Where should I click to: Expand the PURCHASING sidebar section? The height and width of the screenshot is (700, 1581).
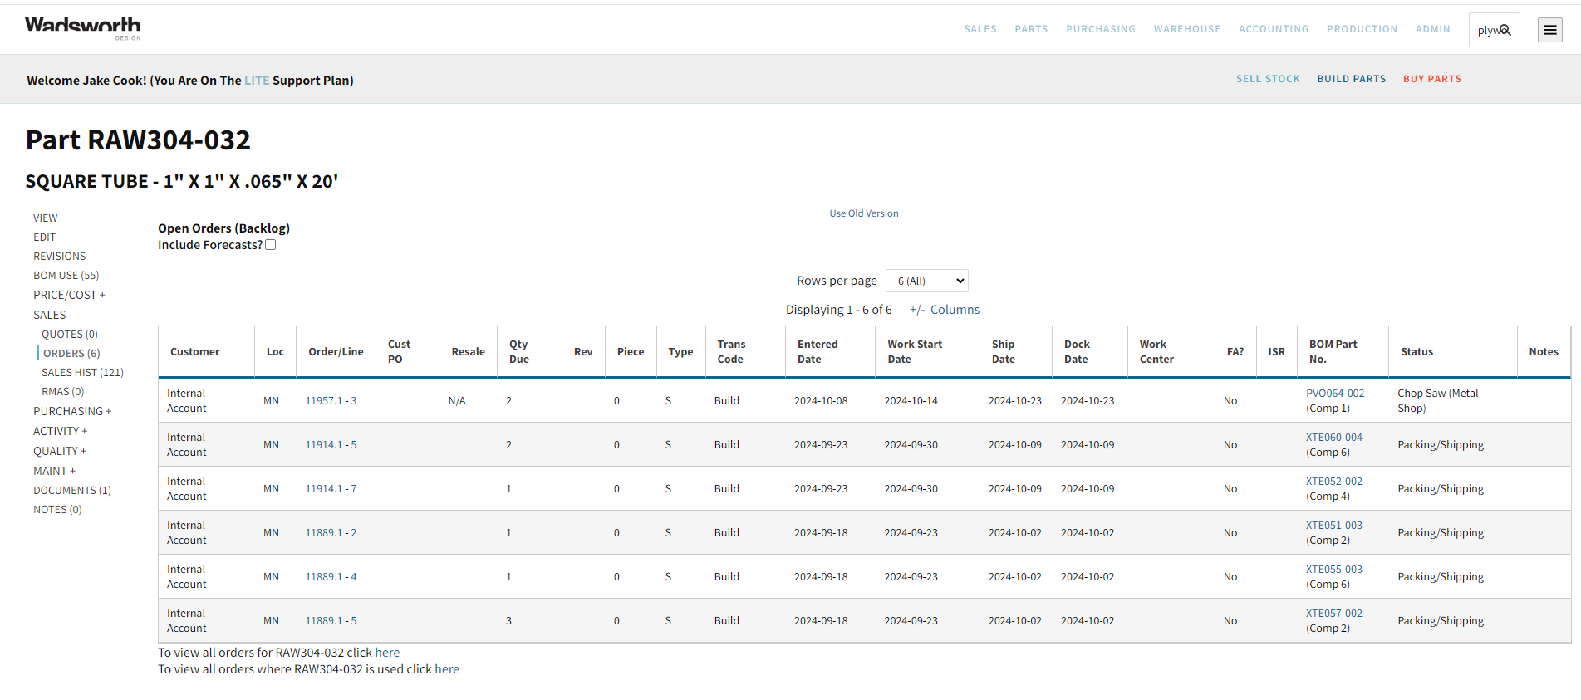71,411
